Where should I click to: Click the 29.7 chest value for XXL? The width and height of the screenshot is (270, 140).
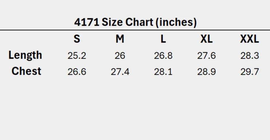pyautogui.click(x=250, y=72)
